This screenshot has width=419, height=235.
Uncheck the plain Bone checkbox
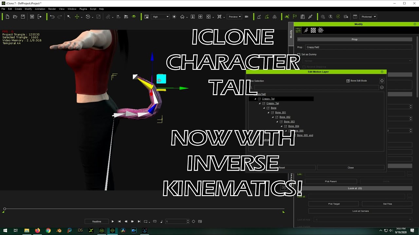tap(268, 108)
